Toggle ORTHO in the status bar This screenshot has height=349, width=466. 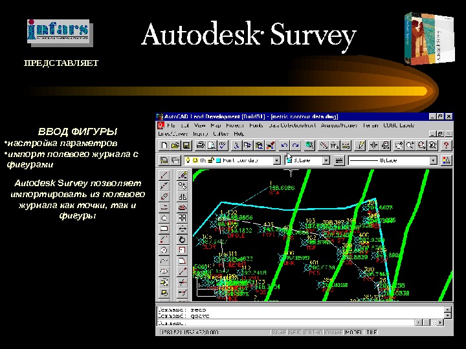pos(313,332)
